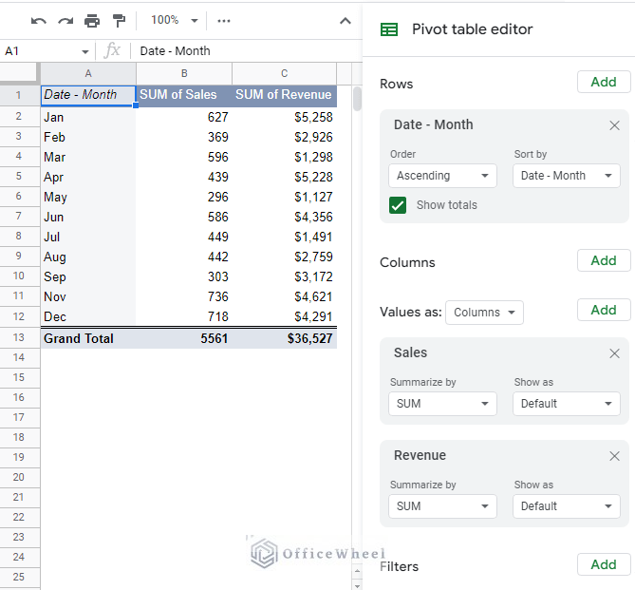The image size is (635, 590).
Task: Click the vertical scrollbar thumb
Action: [x=357, y=99]
